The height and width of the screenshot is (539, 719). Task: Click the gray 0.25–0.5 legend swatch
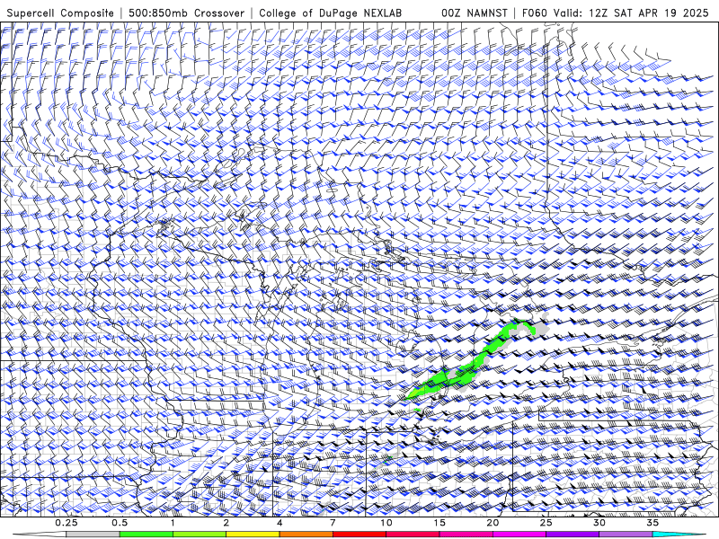(93, 535)
